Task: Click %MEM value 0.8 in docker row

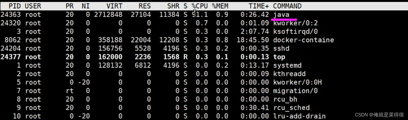Action: (x=222, y=40)
